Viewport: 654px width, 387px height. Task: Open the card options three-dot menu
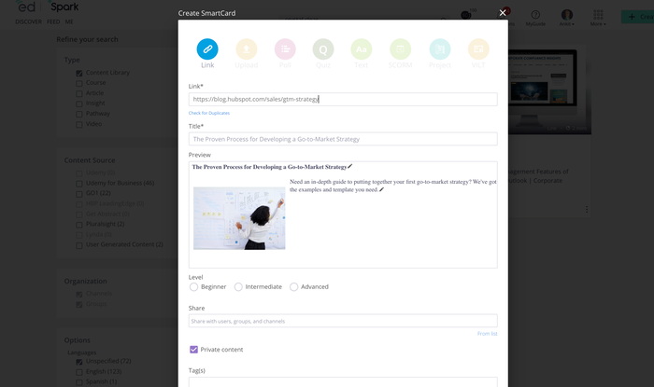pos(587,209)
